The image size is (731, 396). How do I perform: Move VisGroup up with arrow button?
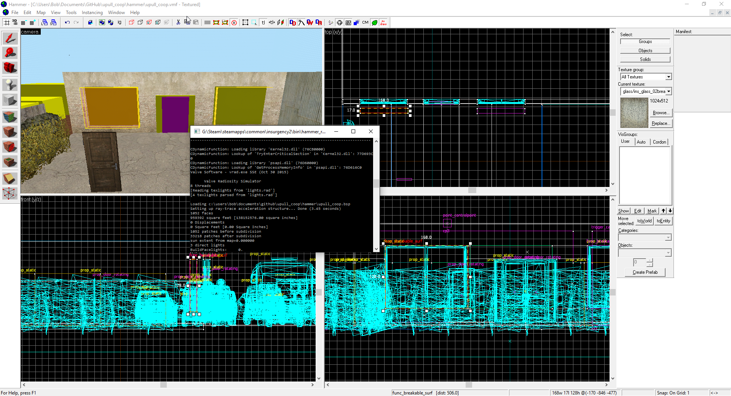[x=664, y=211]
